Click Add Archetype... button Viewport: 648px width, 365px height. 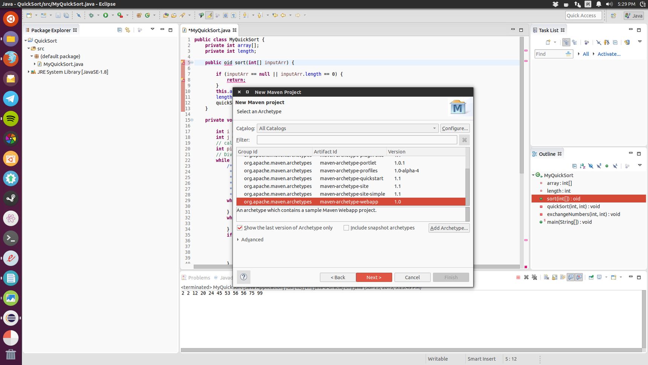(449, 228)
